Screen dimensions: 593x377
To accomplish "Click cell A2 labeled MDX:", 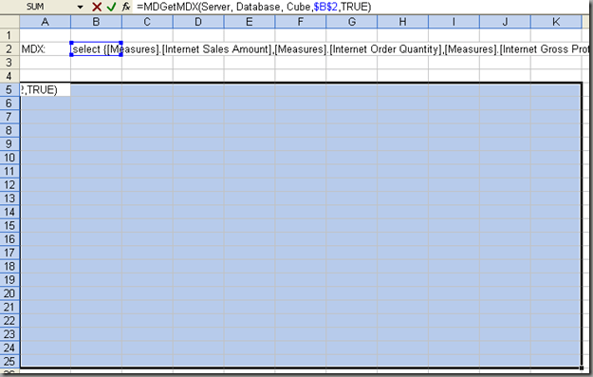I will [45, 49].
